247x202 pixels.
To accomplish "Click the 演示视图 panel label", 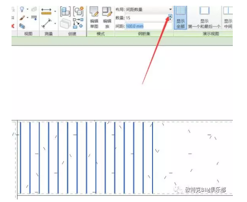I will pyautogui.click(x=211, y=34).
